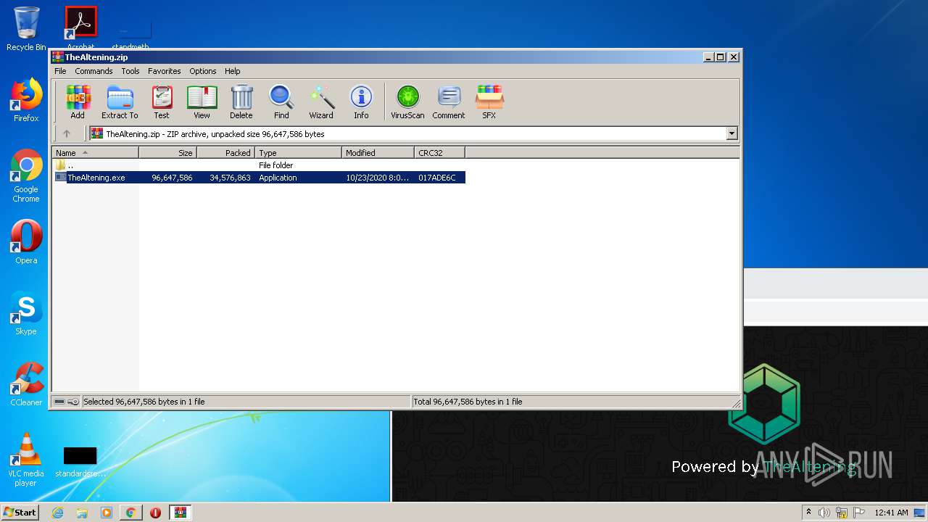This screenshot has height=522, width=928.
Task: Select the Skype desktop shortcut
Action: 26,313
